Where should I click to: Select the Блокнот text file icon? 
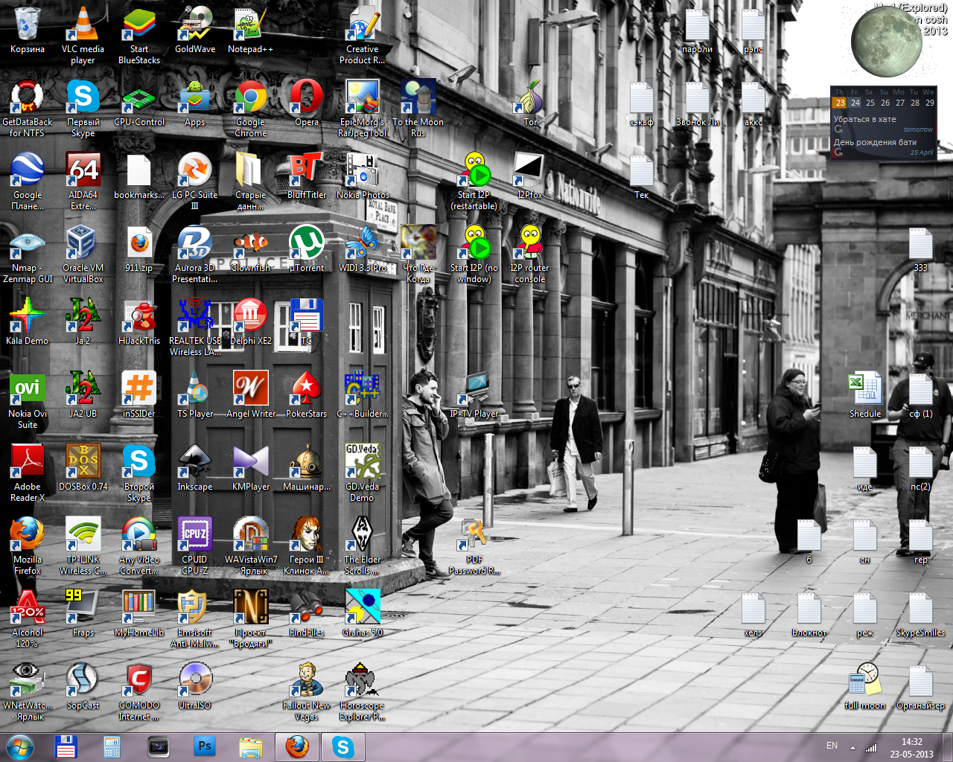809,615
